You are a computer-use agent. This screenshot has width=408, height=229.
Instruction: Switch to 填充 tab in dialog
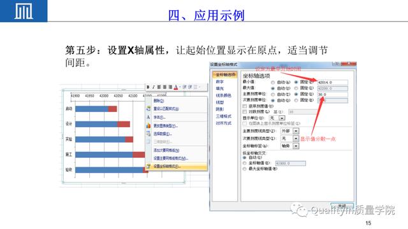coord(219,88)
